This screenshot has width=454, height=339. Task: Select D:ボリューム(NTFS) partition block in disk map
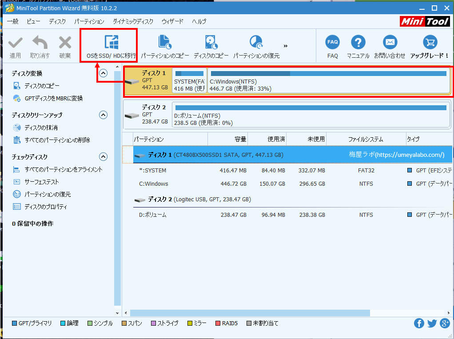pyautogui.click(x=311, y=115)
